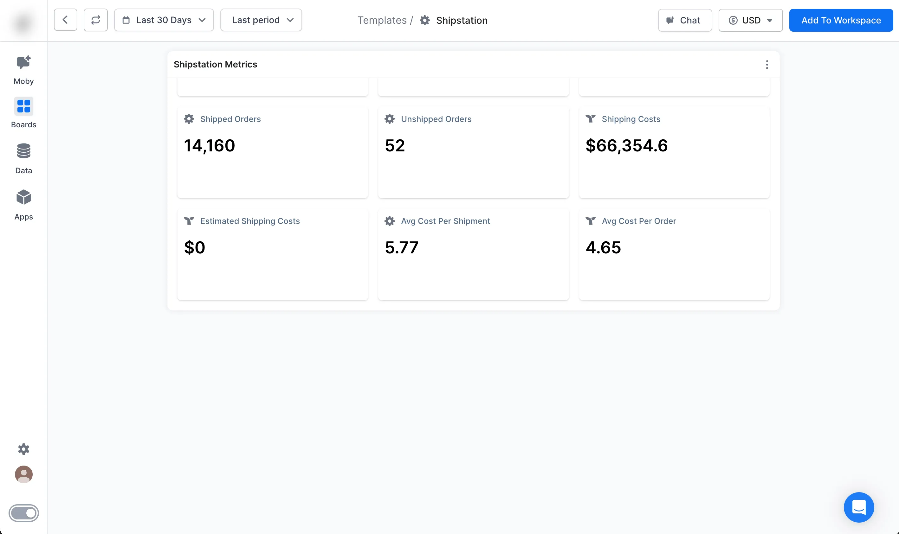Open the USD currency dropdown
899x534 pixels.
pos(750,20)
